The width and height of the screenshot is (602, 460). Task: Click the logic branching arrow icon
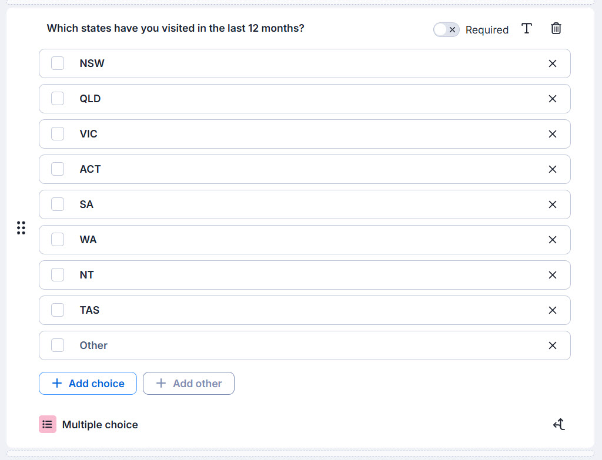pos(559,424)
